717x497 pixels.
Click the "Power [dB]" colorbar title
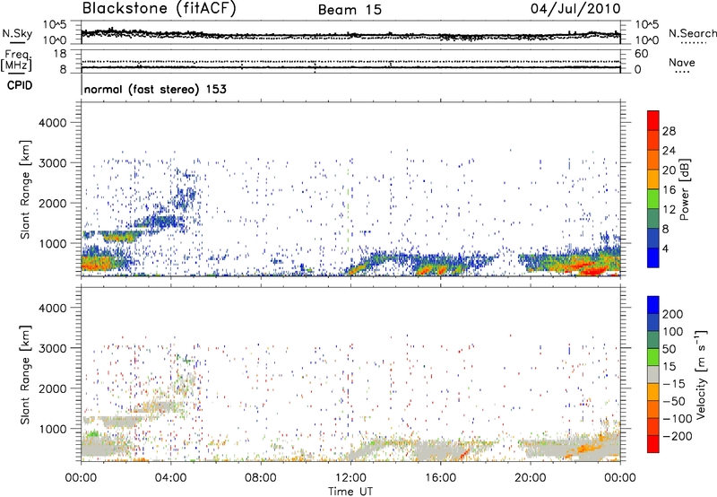tap(685, 189)
